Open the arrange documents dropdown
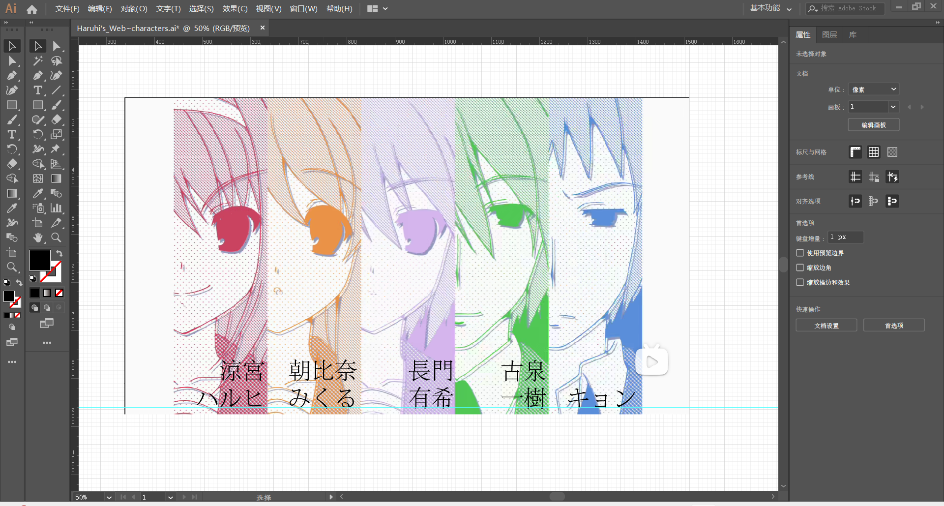This screenshot has width=944, height=506. pyautogui.click(x=378, y=8)
